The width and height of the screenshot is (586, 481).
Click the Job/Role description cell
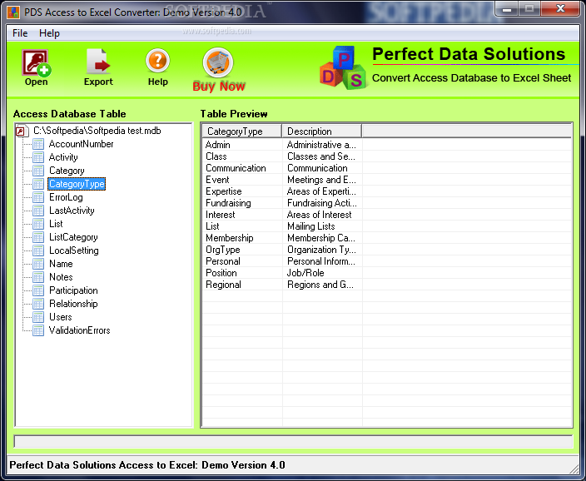(305, 273)
